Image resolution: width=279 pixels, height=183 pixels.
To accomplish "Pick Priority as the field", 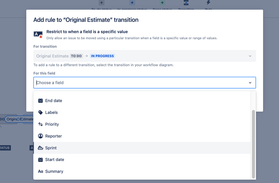I will click(142, 124).
